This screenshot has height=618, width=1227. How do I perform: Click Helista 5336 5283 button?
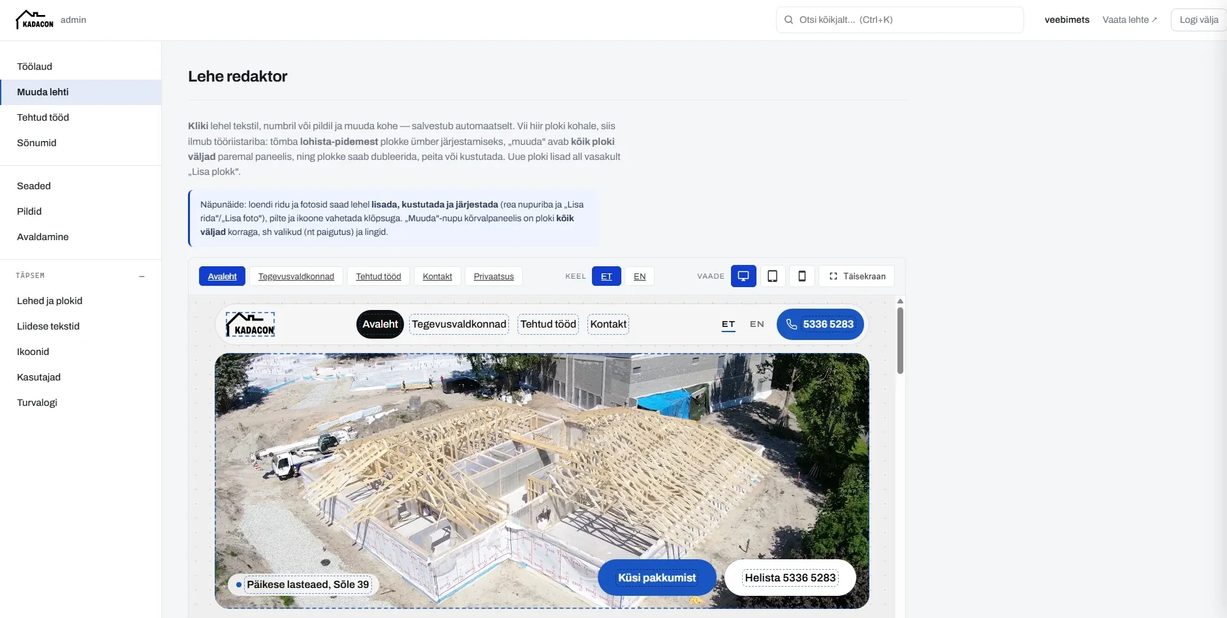pyautogui.click(x=790, y=578)
